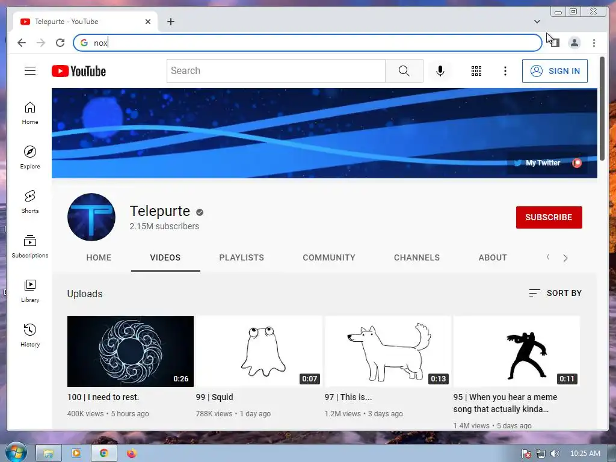The width and height of the screenshot is (616, 462).
Task: Open Windows Explorer from the taskbar
Action: [49, 454]
